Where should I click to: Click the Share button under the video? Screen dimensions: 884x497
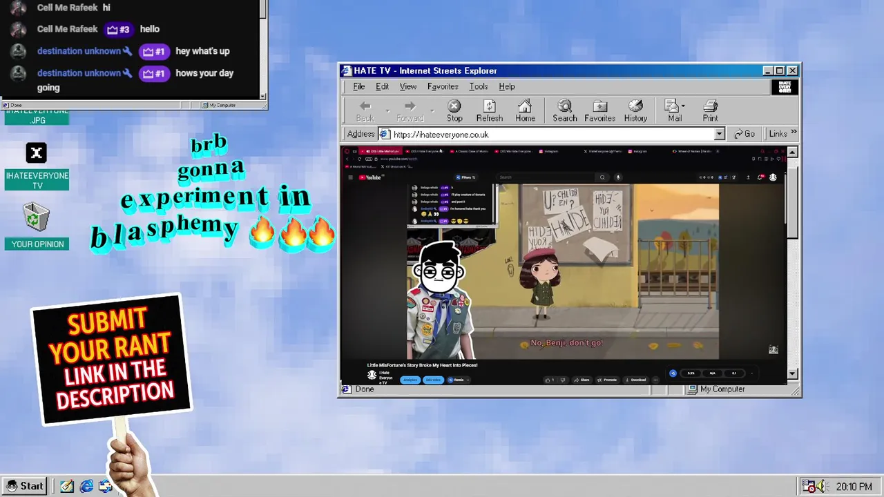point(582,380)
